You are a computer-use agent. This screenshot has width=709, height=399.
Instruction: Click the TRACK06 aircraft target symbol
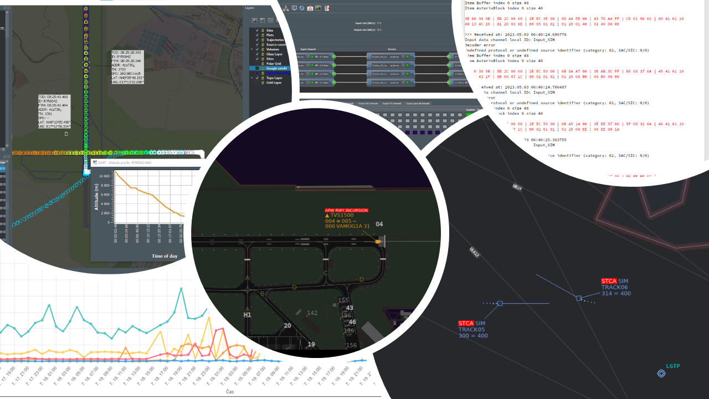click(x=579, y=298)
